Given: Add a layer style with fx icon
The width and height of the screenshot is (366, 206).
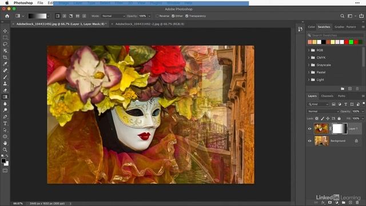Looking at the screenshot, I should (x=323, y=203).
